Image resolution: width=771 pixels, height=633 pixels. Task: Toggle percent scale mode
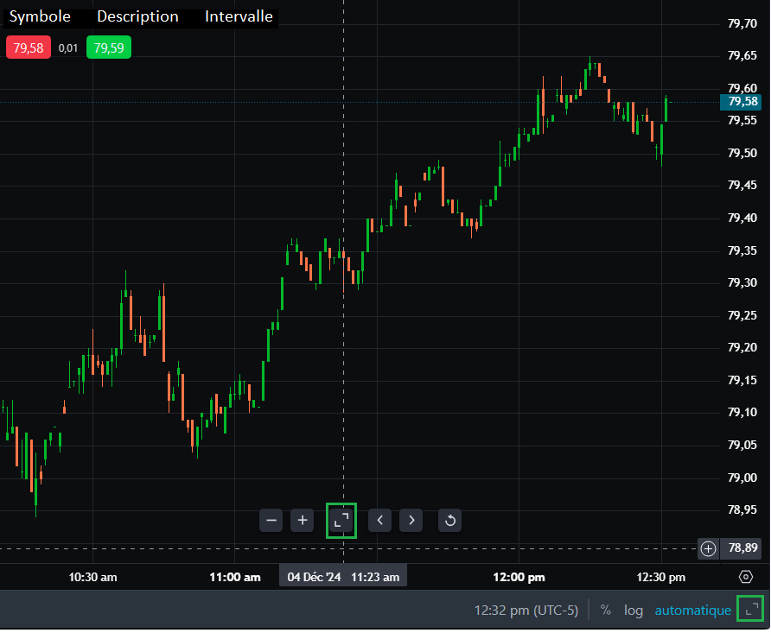click(605, 611)
